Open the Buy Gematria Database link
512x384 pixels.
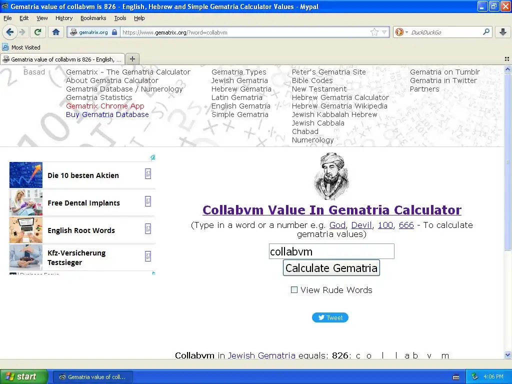pos(107,114)
